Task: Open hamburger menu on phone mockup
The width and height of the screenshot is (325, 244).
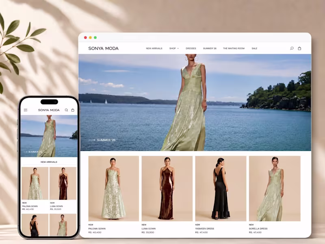Action: pyautogui.click(x=26, y=110)
